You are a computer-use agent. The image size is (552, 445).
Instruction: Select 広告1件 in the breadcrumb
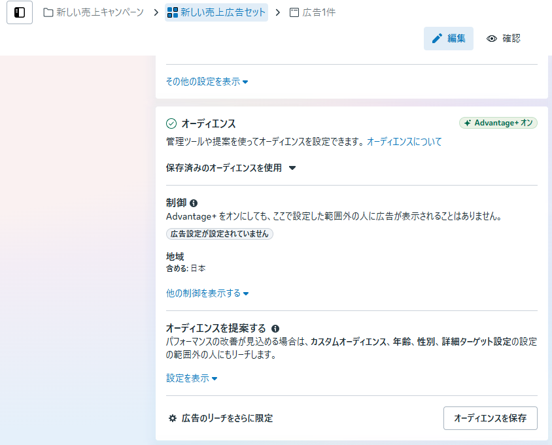(x=319, y=12)
